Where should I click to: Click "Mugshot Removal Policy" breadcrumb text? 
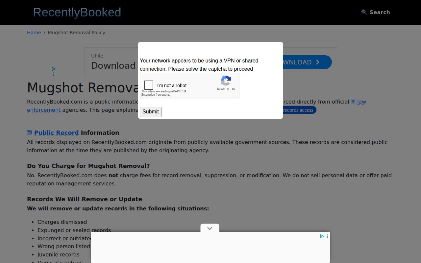click(x=76, y=33)
